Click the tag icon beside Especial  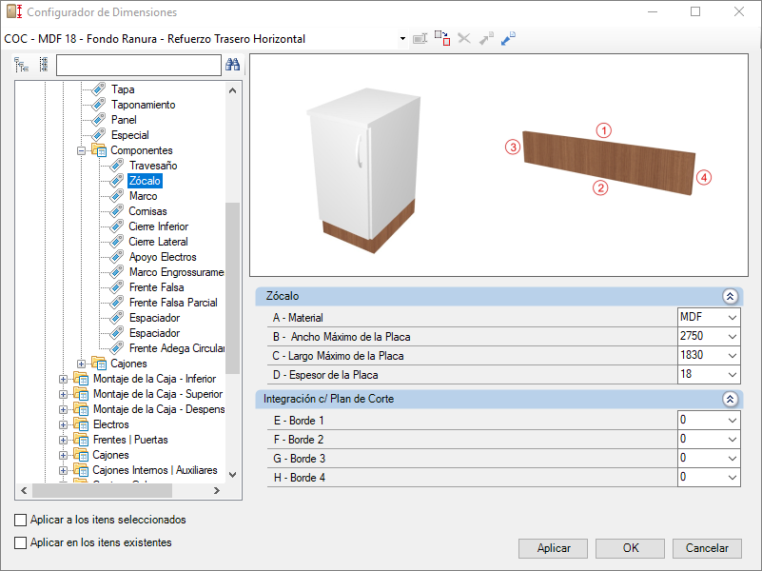click(x=99, y=134)
